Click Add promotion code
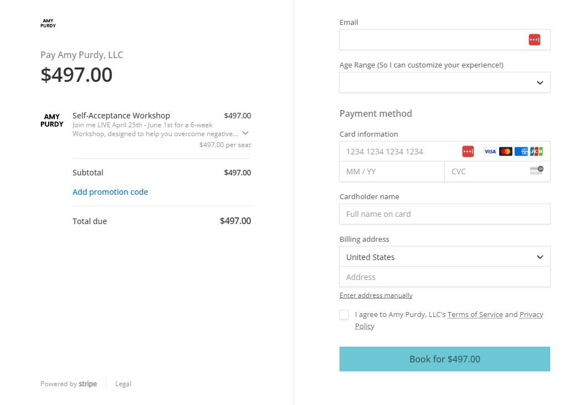This screenshot has width=570, height=405. (x=110, y=192)
